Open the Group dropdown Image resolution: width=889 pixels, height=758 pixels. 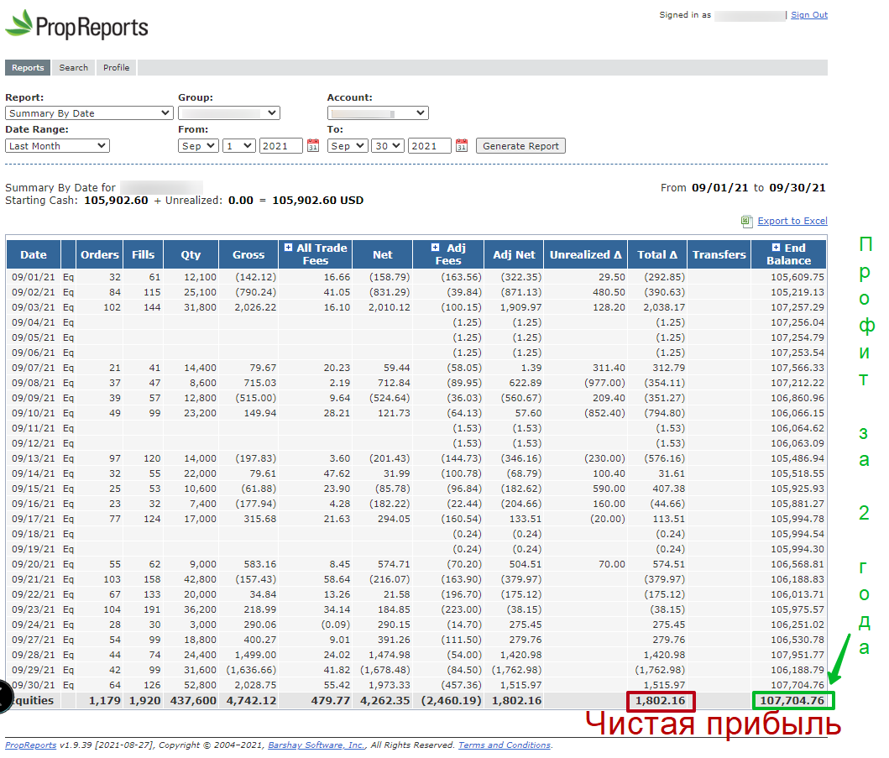click(x=228, y=113)
